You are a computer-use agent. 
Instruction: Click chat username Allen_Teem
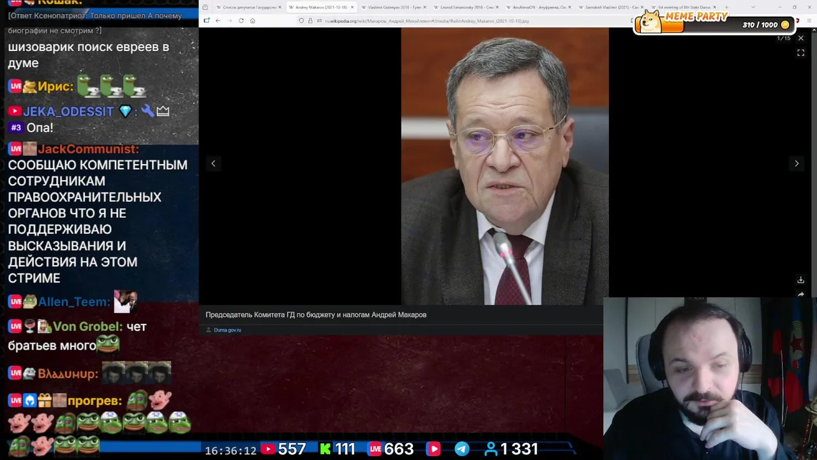pos(74,302)
